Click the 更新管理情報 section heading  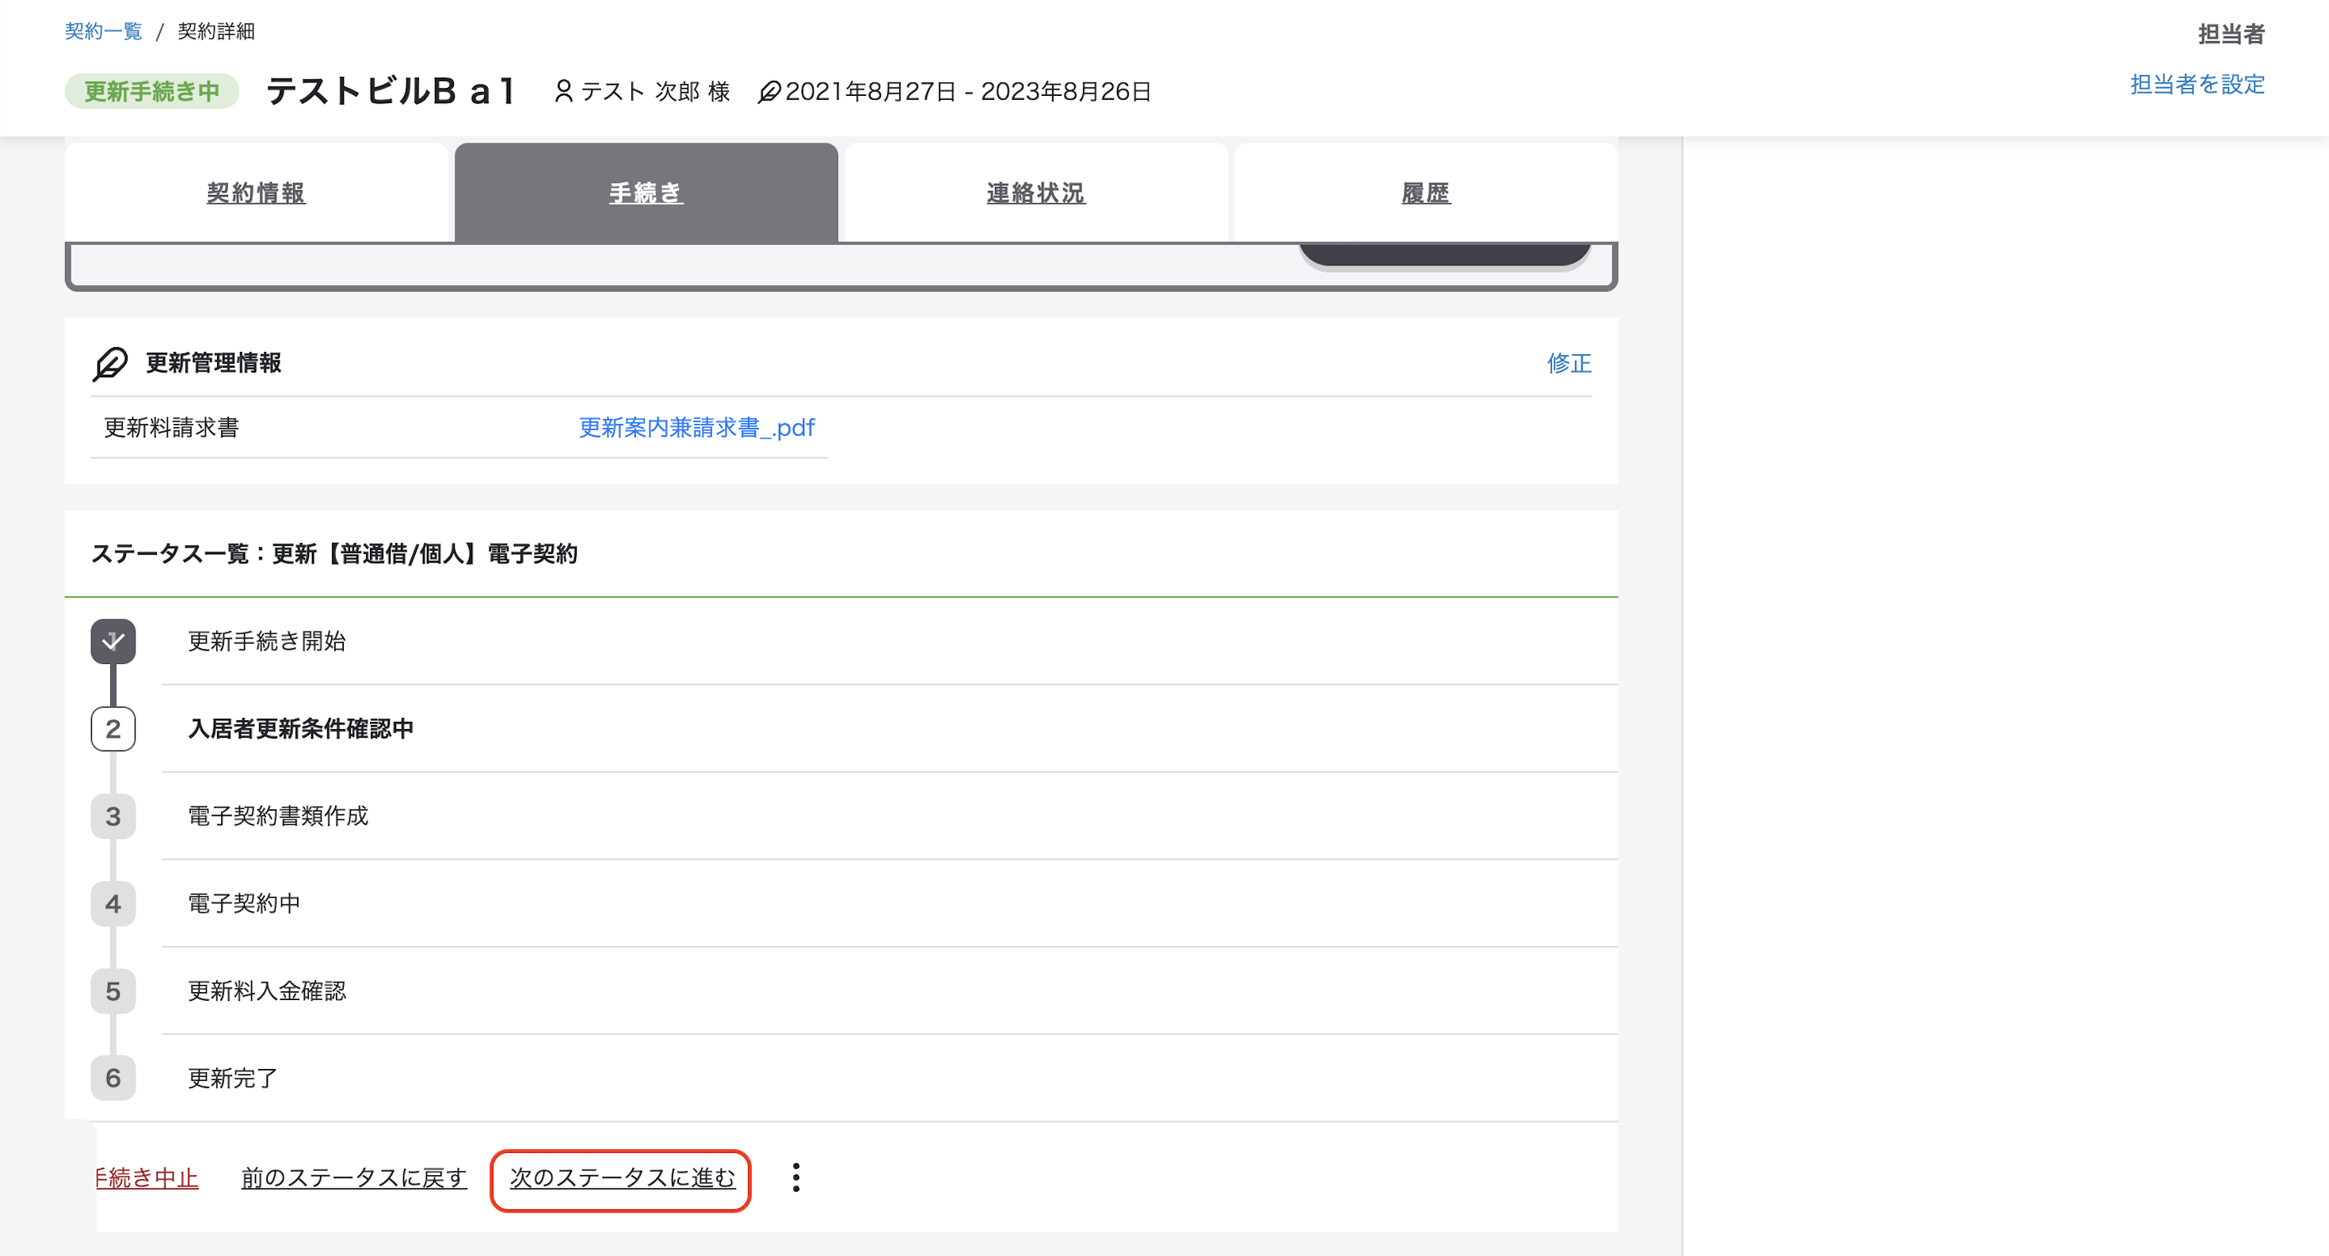coord(213,364)
